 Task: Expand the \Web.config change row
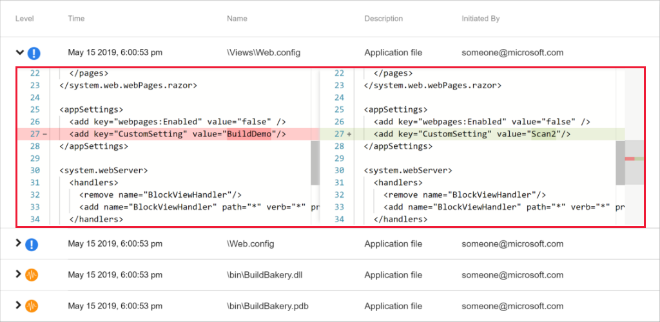pos(19,243)
